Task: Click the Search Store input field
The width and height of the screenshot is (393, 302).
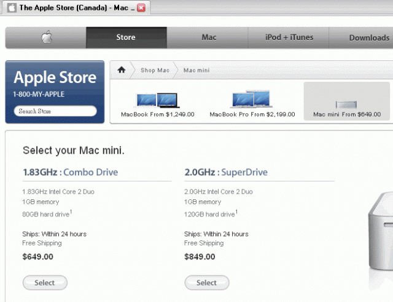Action: click(55, 111)
